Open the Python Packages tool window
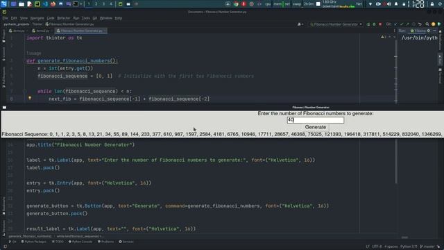Image resolution: width=444 pixels, height=250 pixels. click(34, 242)
